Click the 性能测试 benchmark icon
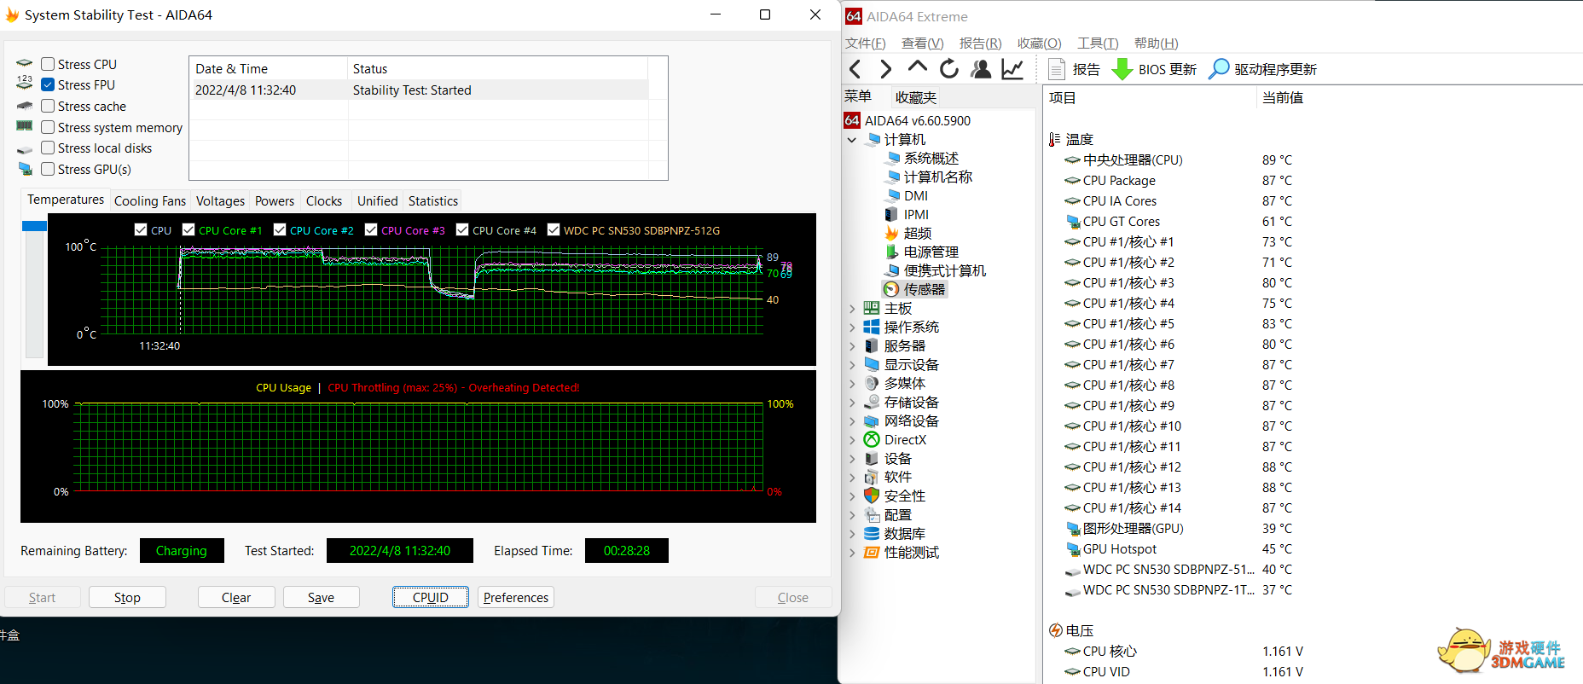This screenshot has height=684, width=1583. tap(872, 553)
